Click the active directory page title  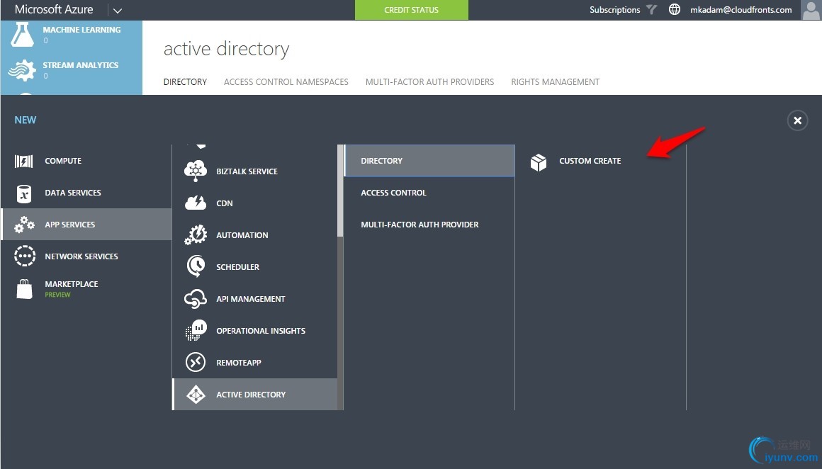227,49
